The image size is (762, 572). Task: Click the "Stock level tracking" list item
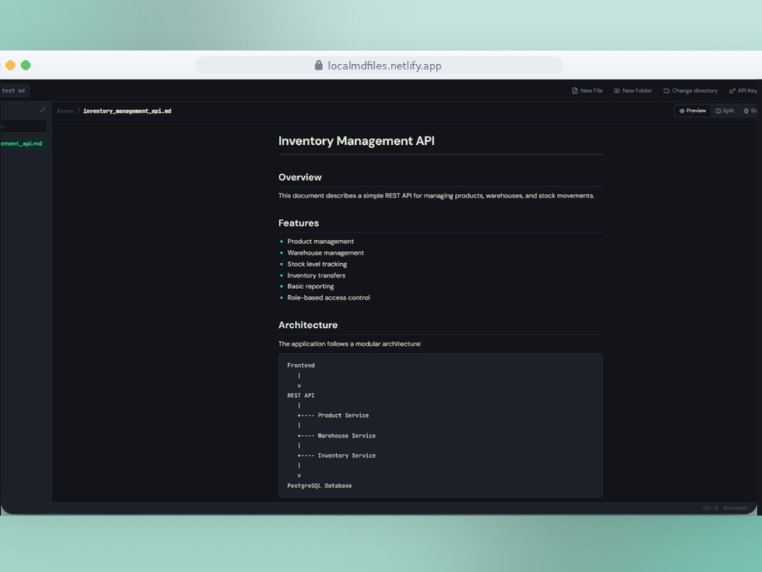click(317, 264)
